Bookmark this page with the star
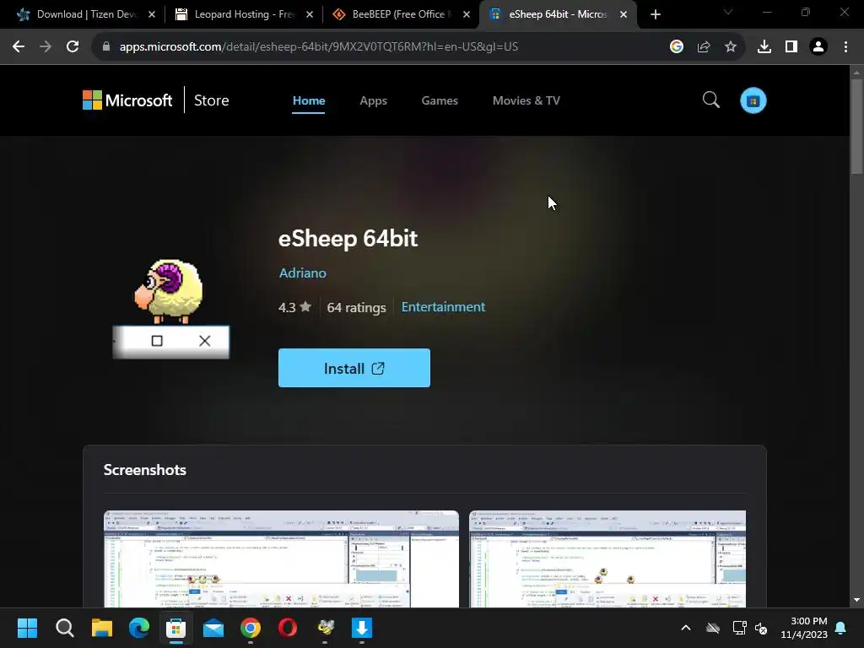The height and width of the screenshot is (648, 864). [731, 47]
